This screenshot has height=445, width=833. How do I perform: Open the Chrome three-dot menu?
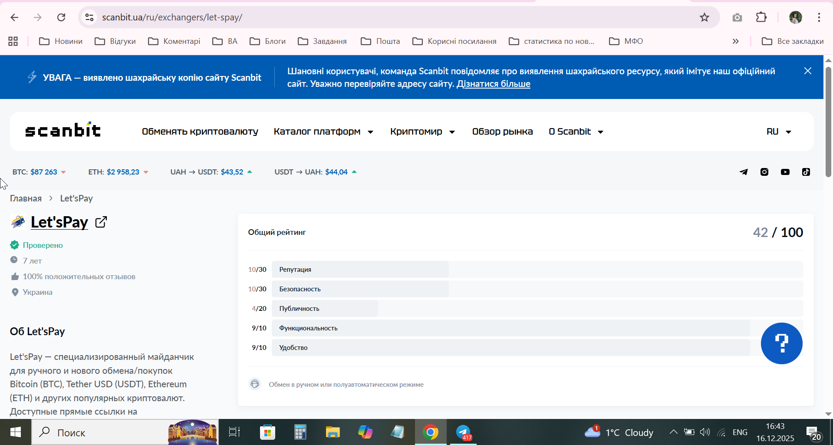[819, 17]
